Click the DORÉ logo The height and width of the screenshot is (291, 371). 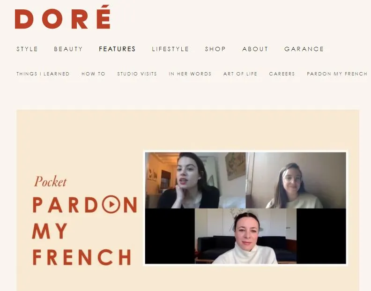(63, 17)
